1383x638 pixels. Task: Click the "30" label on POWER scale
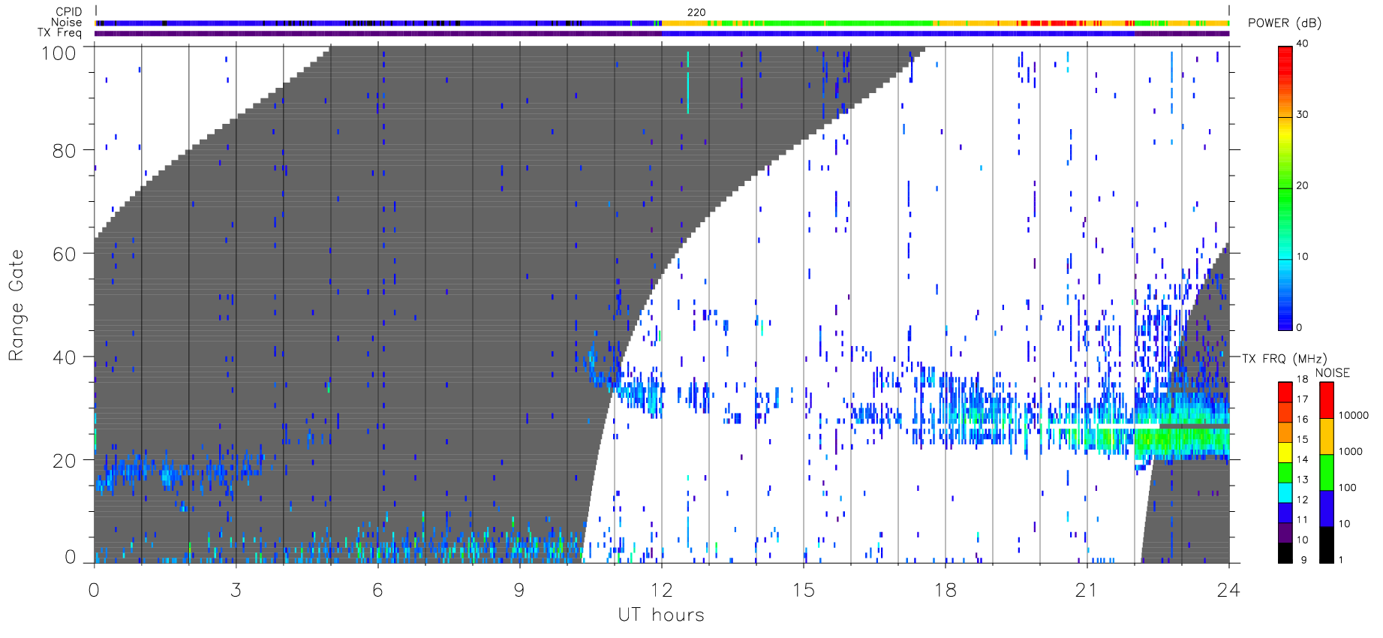point(1302,115)
